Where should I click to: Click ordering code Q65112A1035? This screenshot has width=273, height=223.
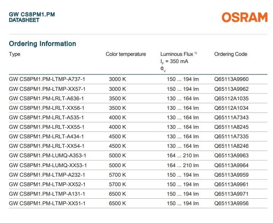[232, 98]
